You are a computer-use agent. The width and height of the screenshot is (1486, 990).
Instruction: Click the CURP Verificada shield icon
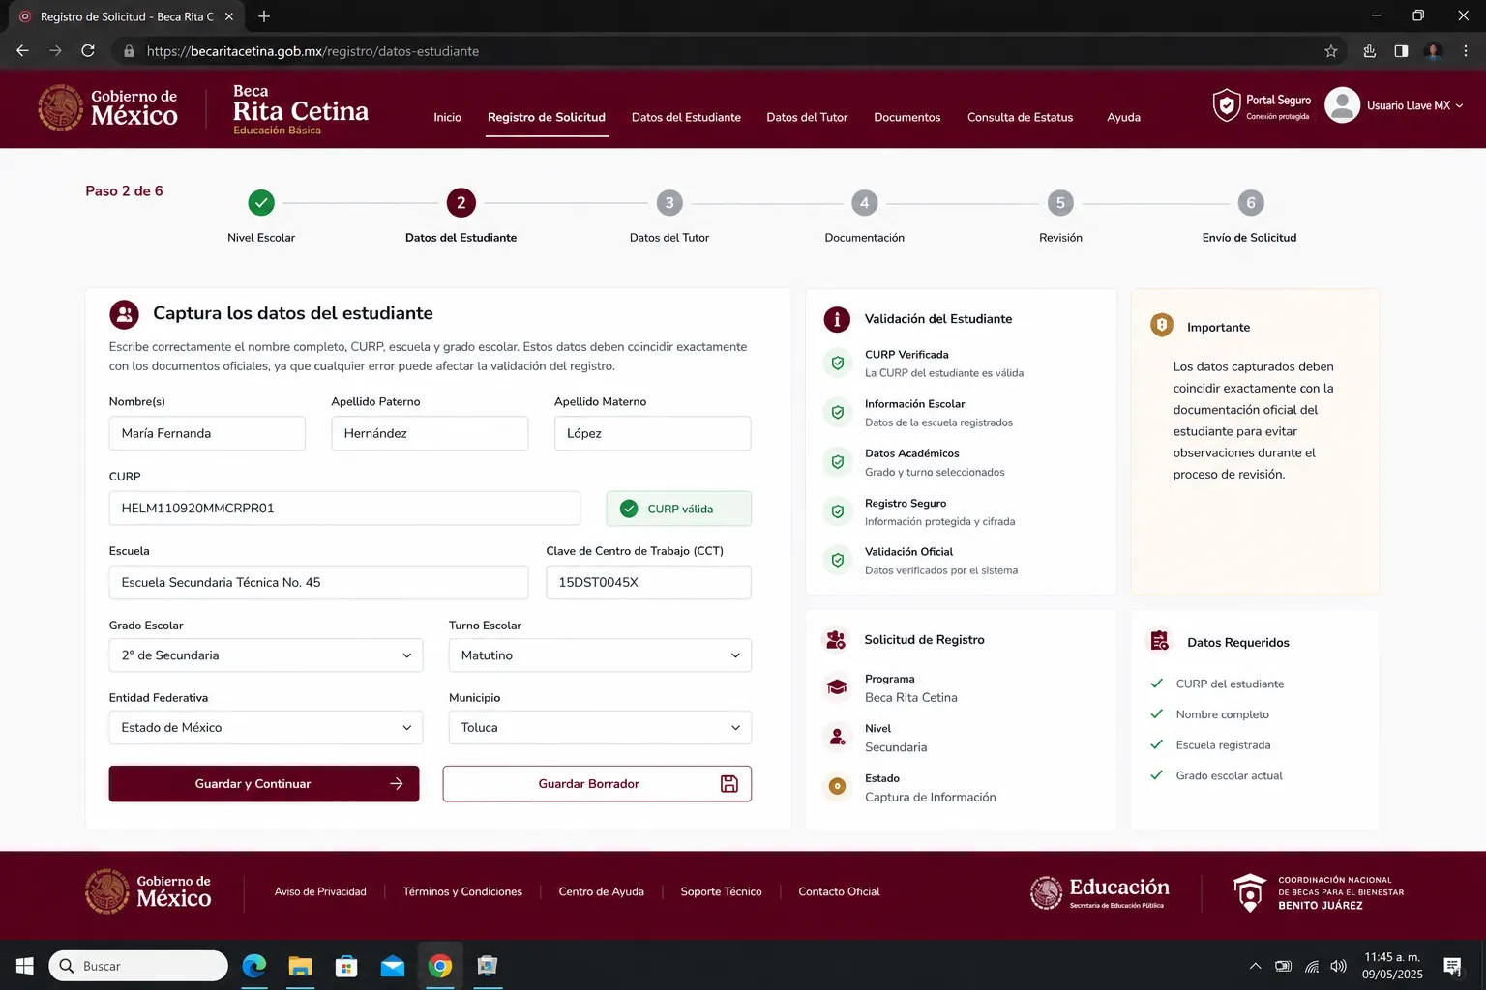tap(837, 364)
